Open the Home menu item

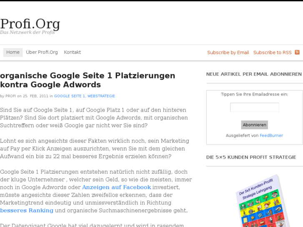[13, 52]
